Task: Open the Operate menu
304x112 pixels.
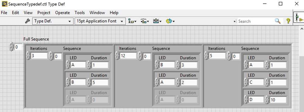Action: (62, 12)
